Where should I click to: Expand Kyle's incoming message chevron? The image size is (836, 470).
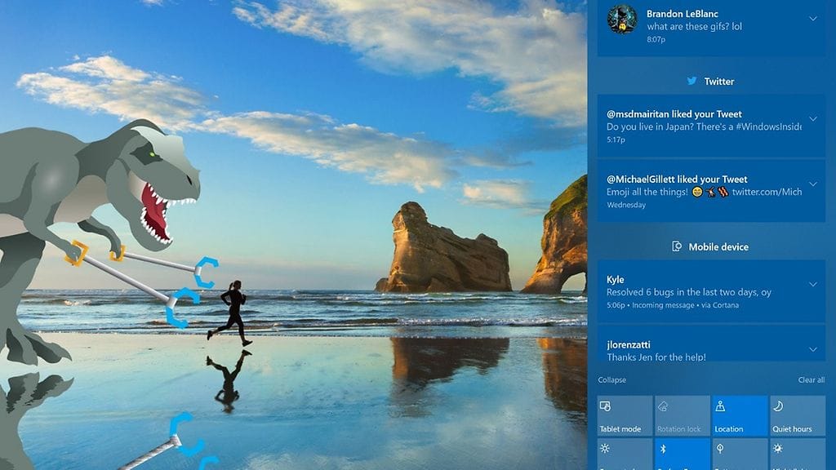point(813,284)
